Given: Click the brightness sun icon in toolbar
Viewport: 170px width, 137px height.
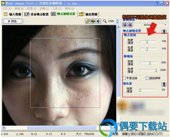Looking at the screenshot, I should (x=98, y=21).
